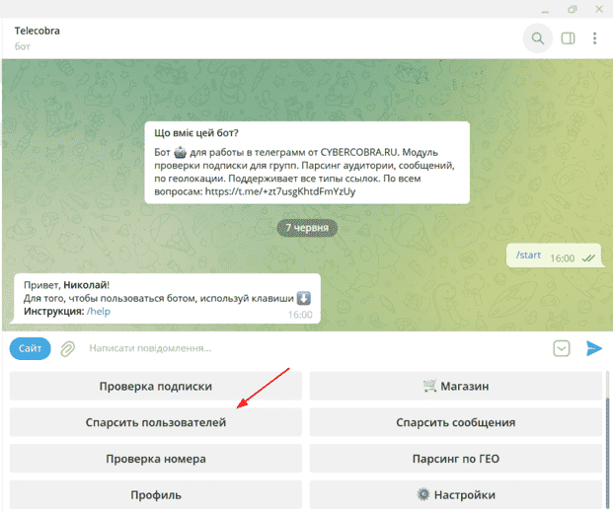
Task: Toggle the bot keyboard icon
Action: (562, 348)
